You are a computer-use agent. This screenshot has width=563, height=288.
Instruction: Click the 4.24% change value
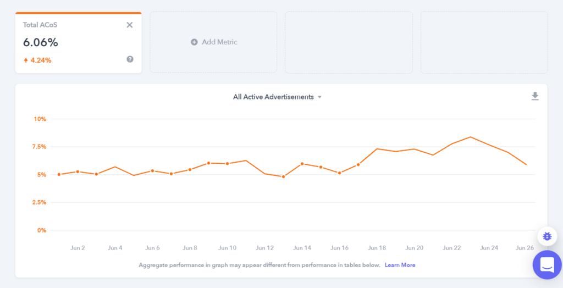coord(41,60)
